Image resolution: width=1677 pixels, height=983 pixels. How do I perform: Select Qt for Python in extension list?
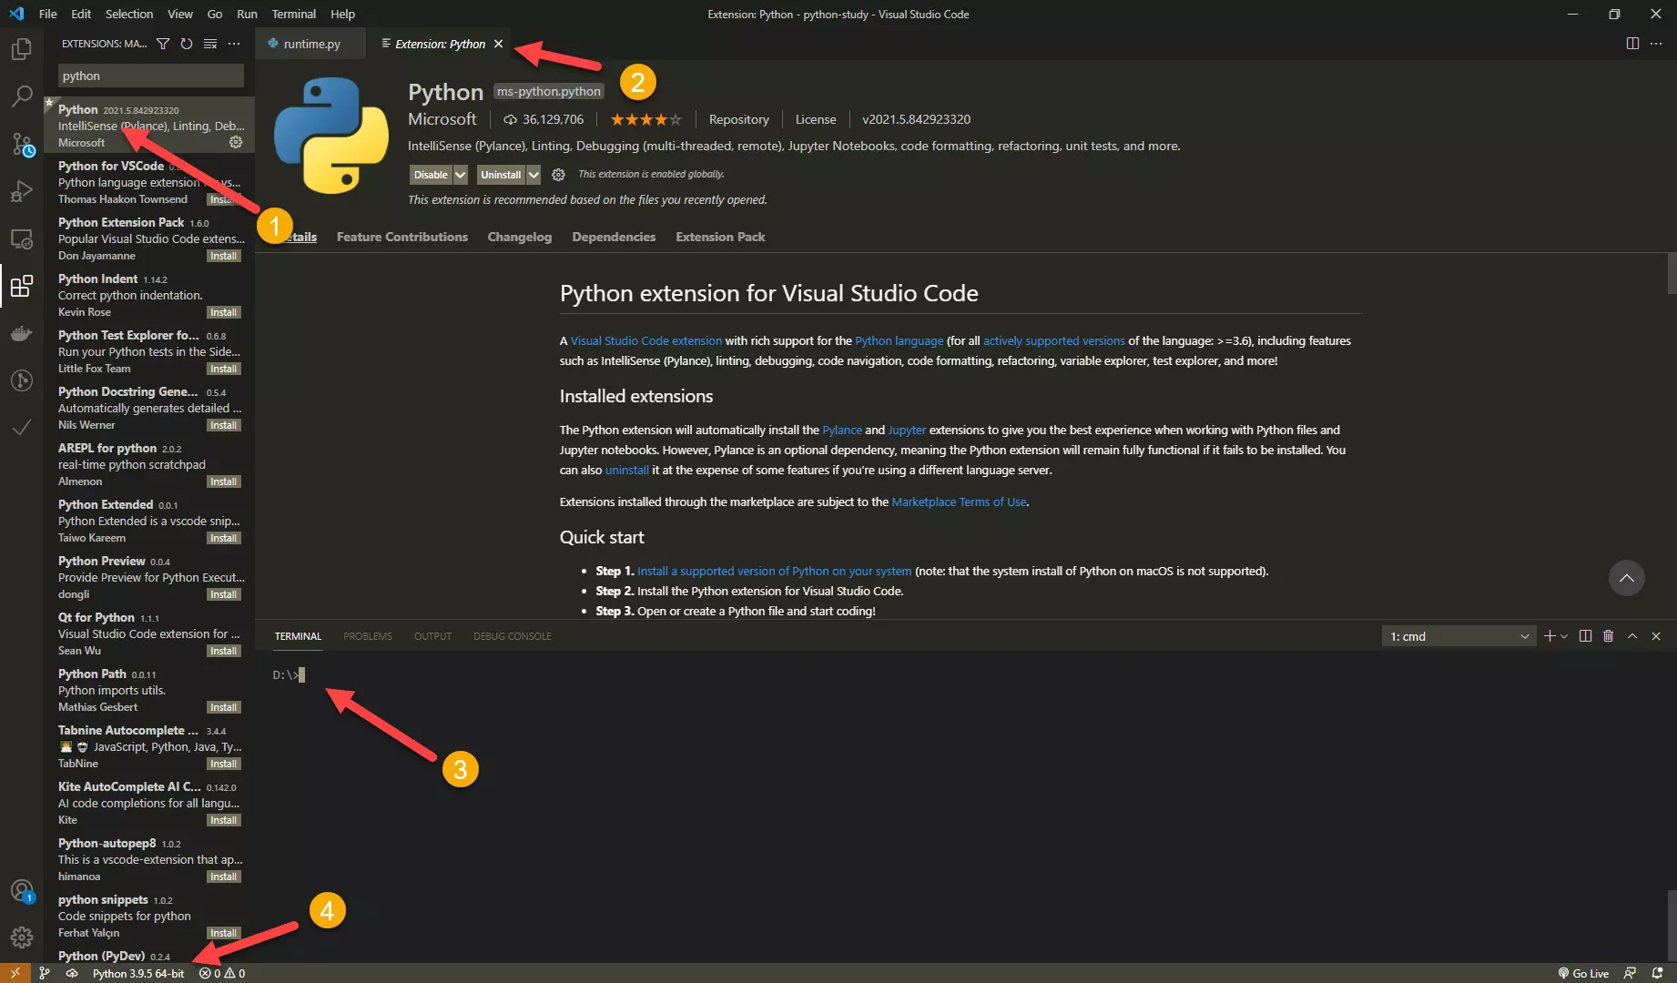point(149,633)
